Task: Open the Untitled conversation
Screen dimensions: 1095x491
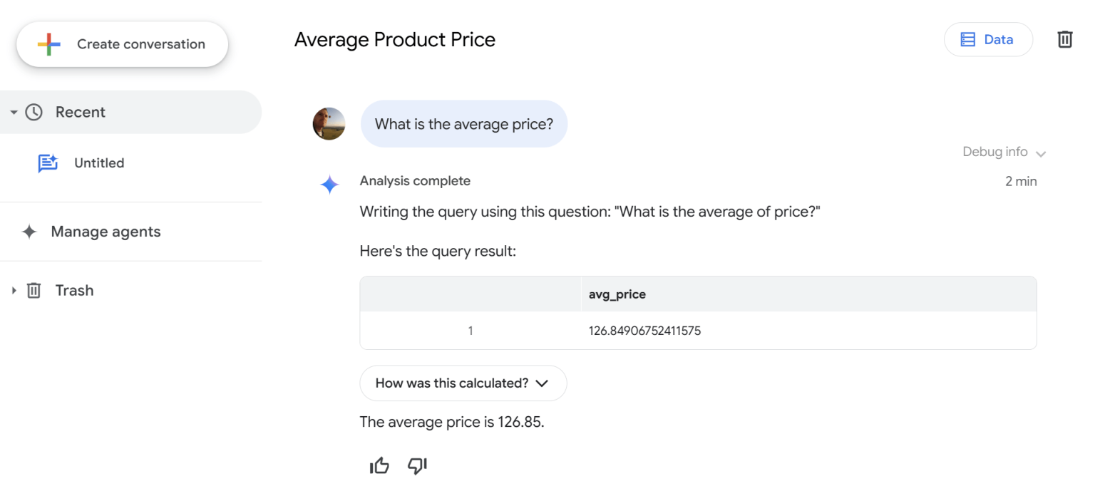Action: tap(99, 162)
